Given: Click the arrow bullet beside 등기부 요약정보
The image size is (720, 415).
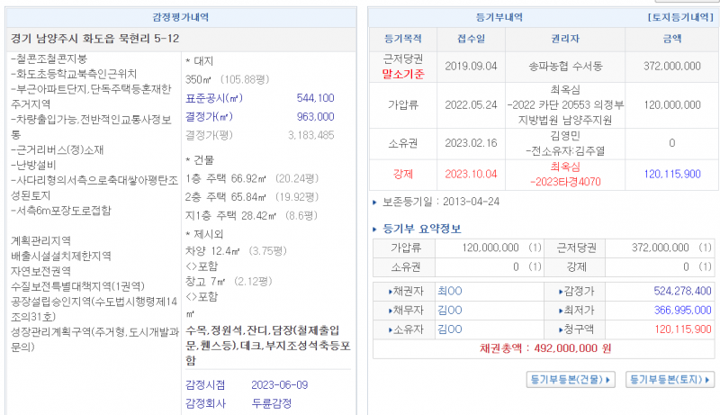Looking at the screenshot, I should (x=377, y=228).
